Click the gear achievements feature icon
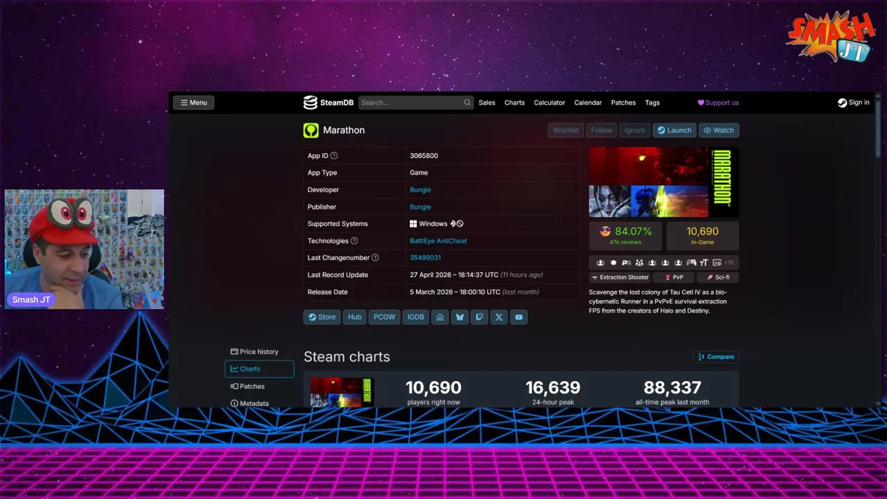The height and width of the screenshot is (499, 887). point(613,263)
